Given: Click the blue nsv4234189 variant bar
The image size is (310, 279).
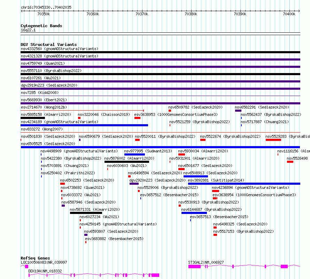Looking at the screenshot, I should pos(84,125).
